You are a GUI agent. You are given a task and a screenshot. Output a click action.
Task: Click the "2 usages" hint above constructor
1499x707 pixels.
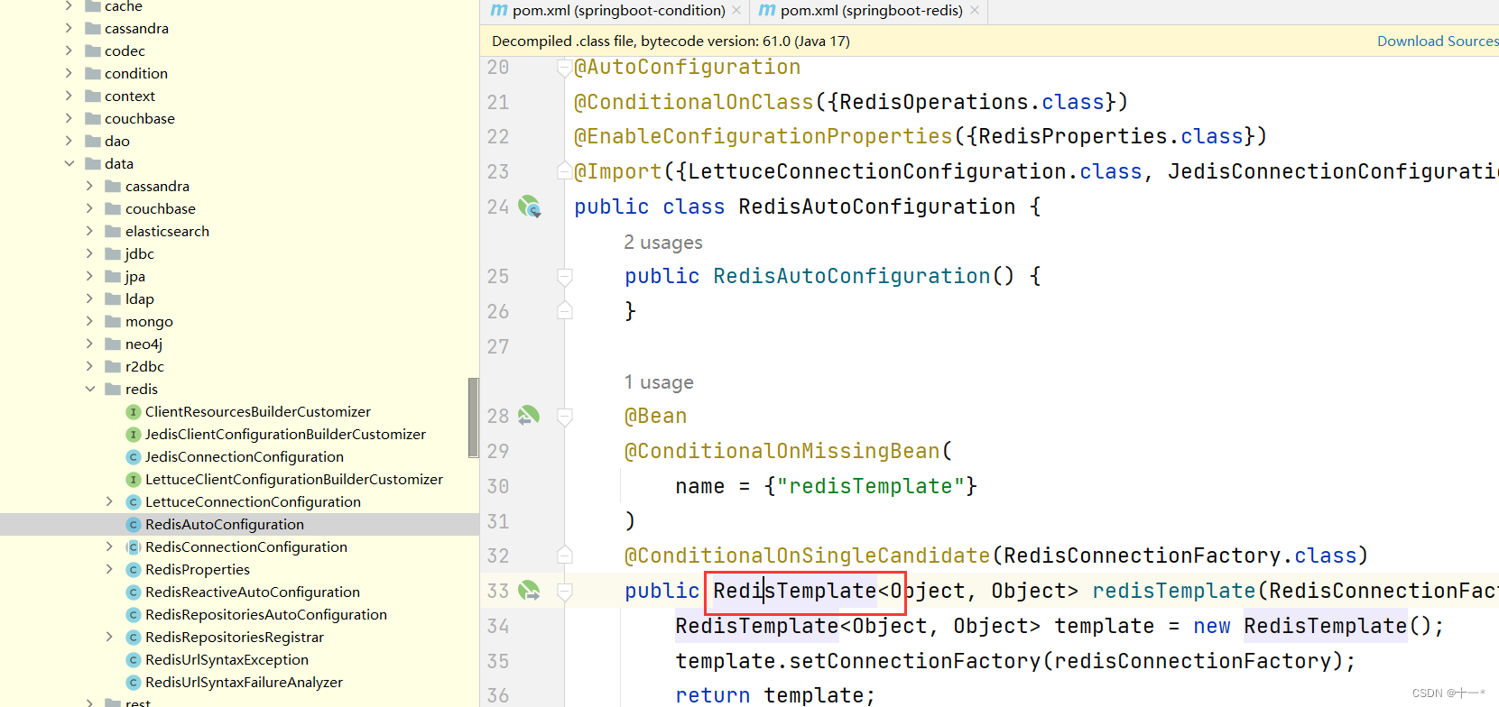point(662,243)
